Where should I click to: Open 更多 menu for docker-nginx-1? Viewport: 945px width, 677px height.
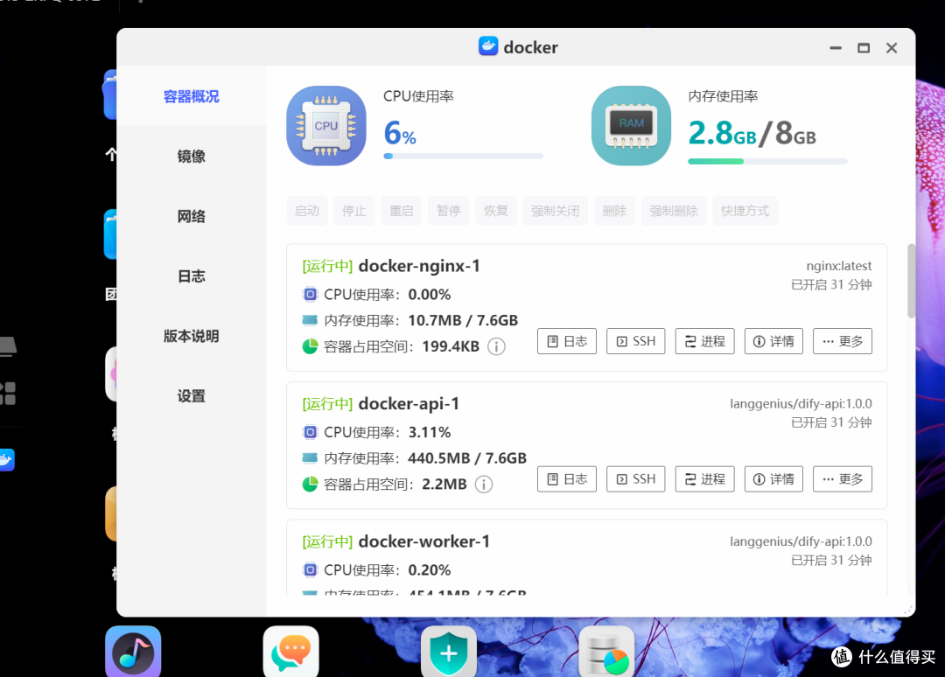tap(842, 341)
